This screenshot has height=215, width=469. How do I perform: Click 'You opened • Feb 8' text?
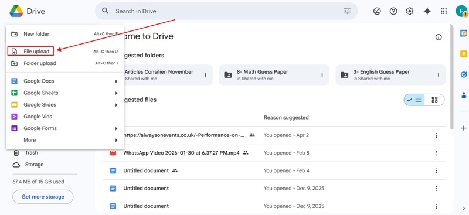click(286, 153)
